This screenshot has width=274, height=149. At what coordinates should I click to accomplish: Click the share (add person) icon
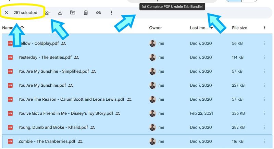point(47,13)
